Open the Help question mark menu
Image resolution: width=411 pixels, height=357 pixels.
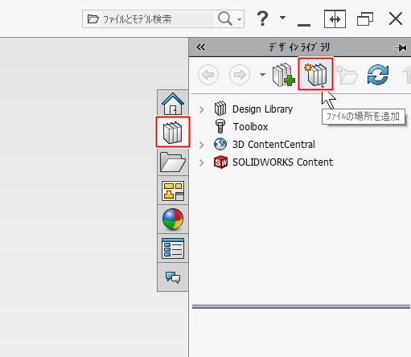[x=262, y=18]
